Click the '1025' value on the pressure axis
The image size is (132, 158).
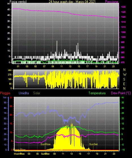123,12
